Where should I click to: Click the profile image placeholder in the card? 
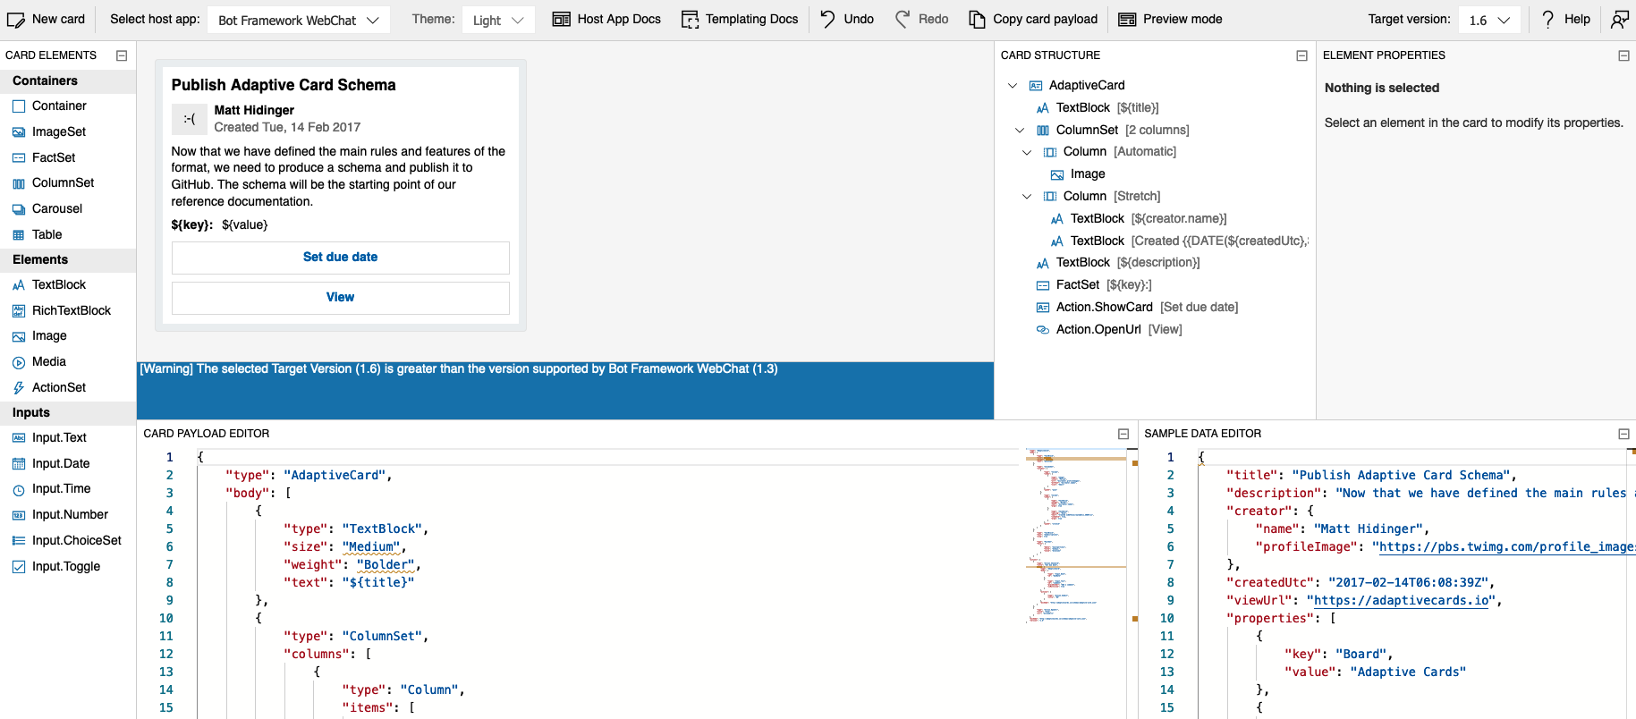189,119
